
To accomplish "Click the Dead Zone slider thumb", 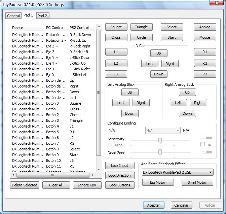I will tap(160, 152).
